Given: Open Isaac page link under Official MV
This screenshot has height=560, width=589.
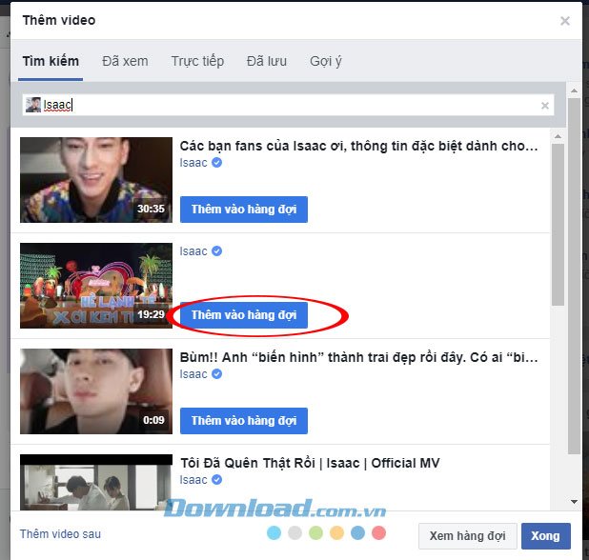Looking at the screenshot, I should (x=193, y=480).
